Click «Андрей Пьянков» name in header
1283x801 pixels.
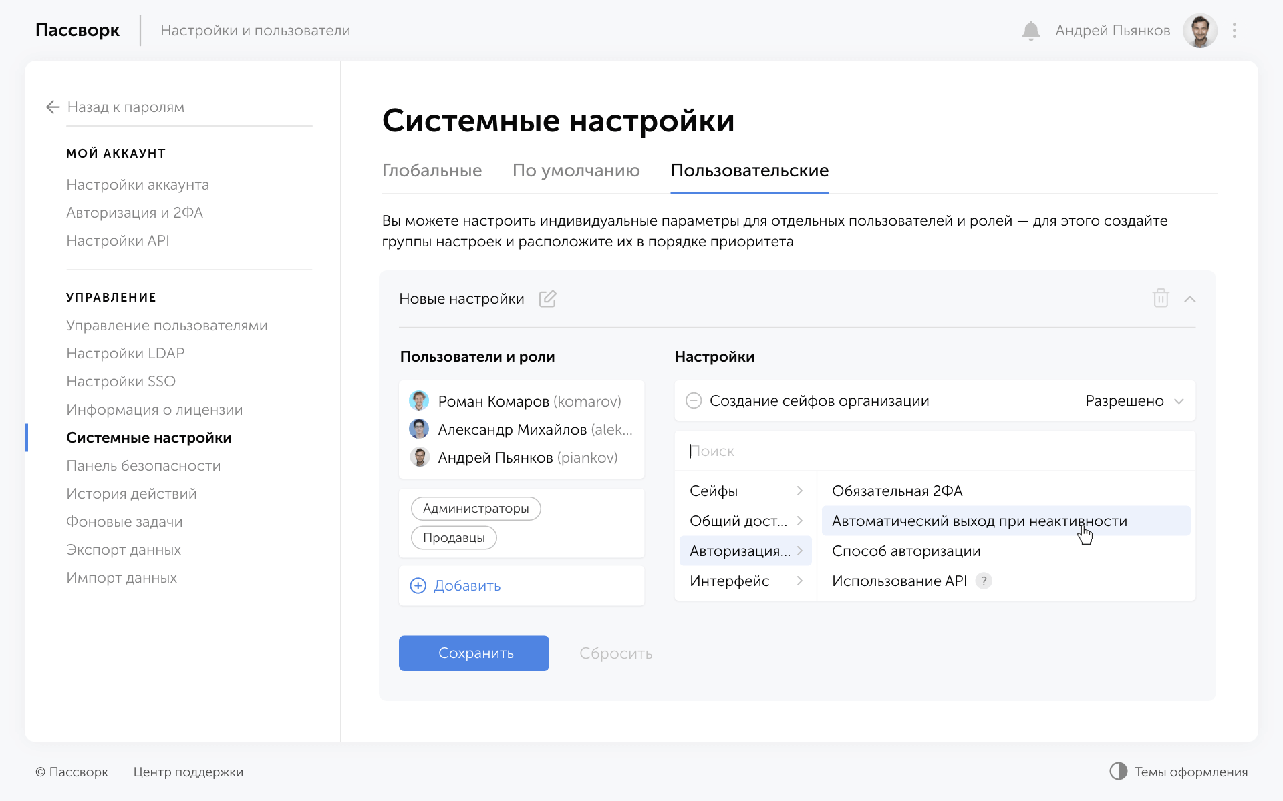tap(1113, 31)
